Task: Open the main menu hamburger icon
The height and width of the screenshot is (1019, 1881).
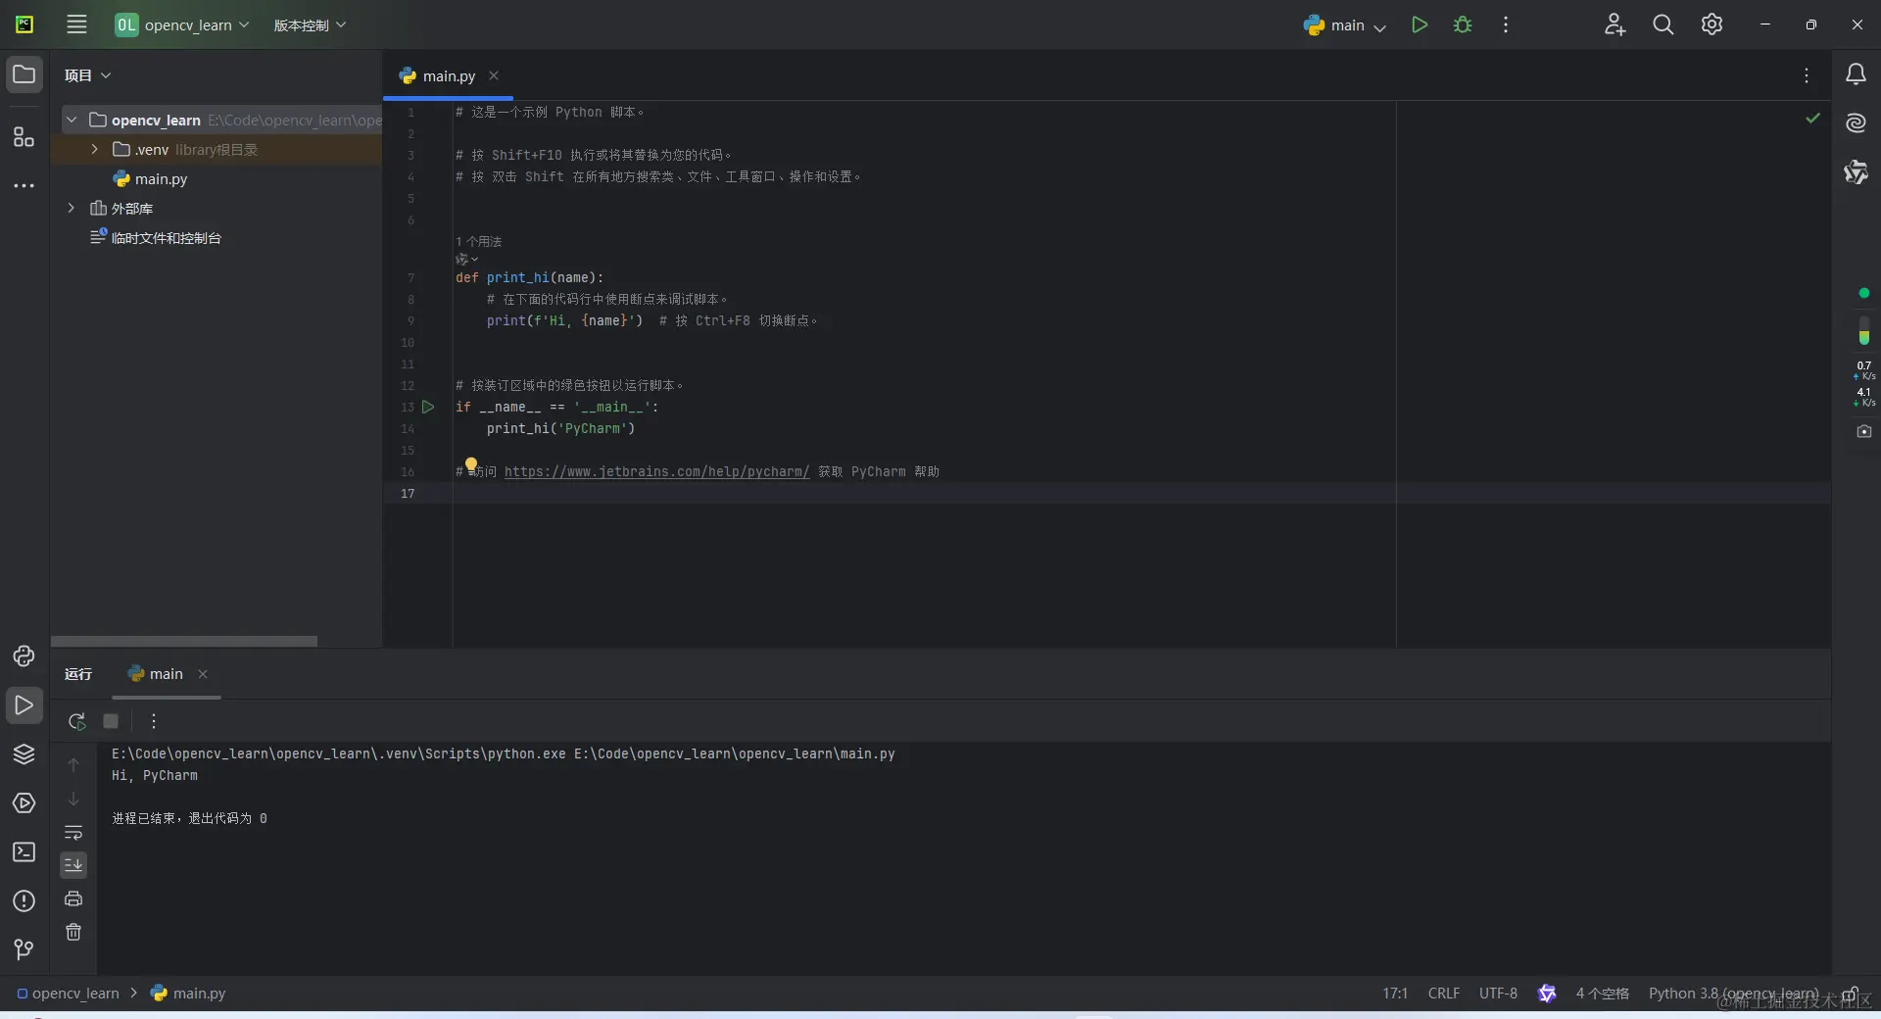Action: point(76,24)
